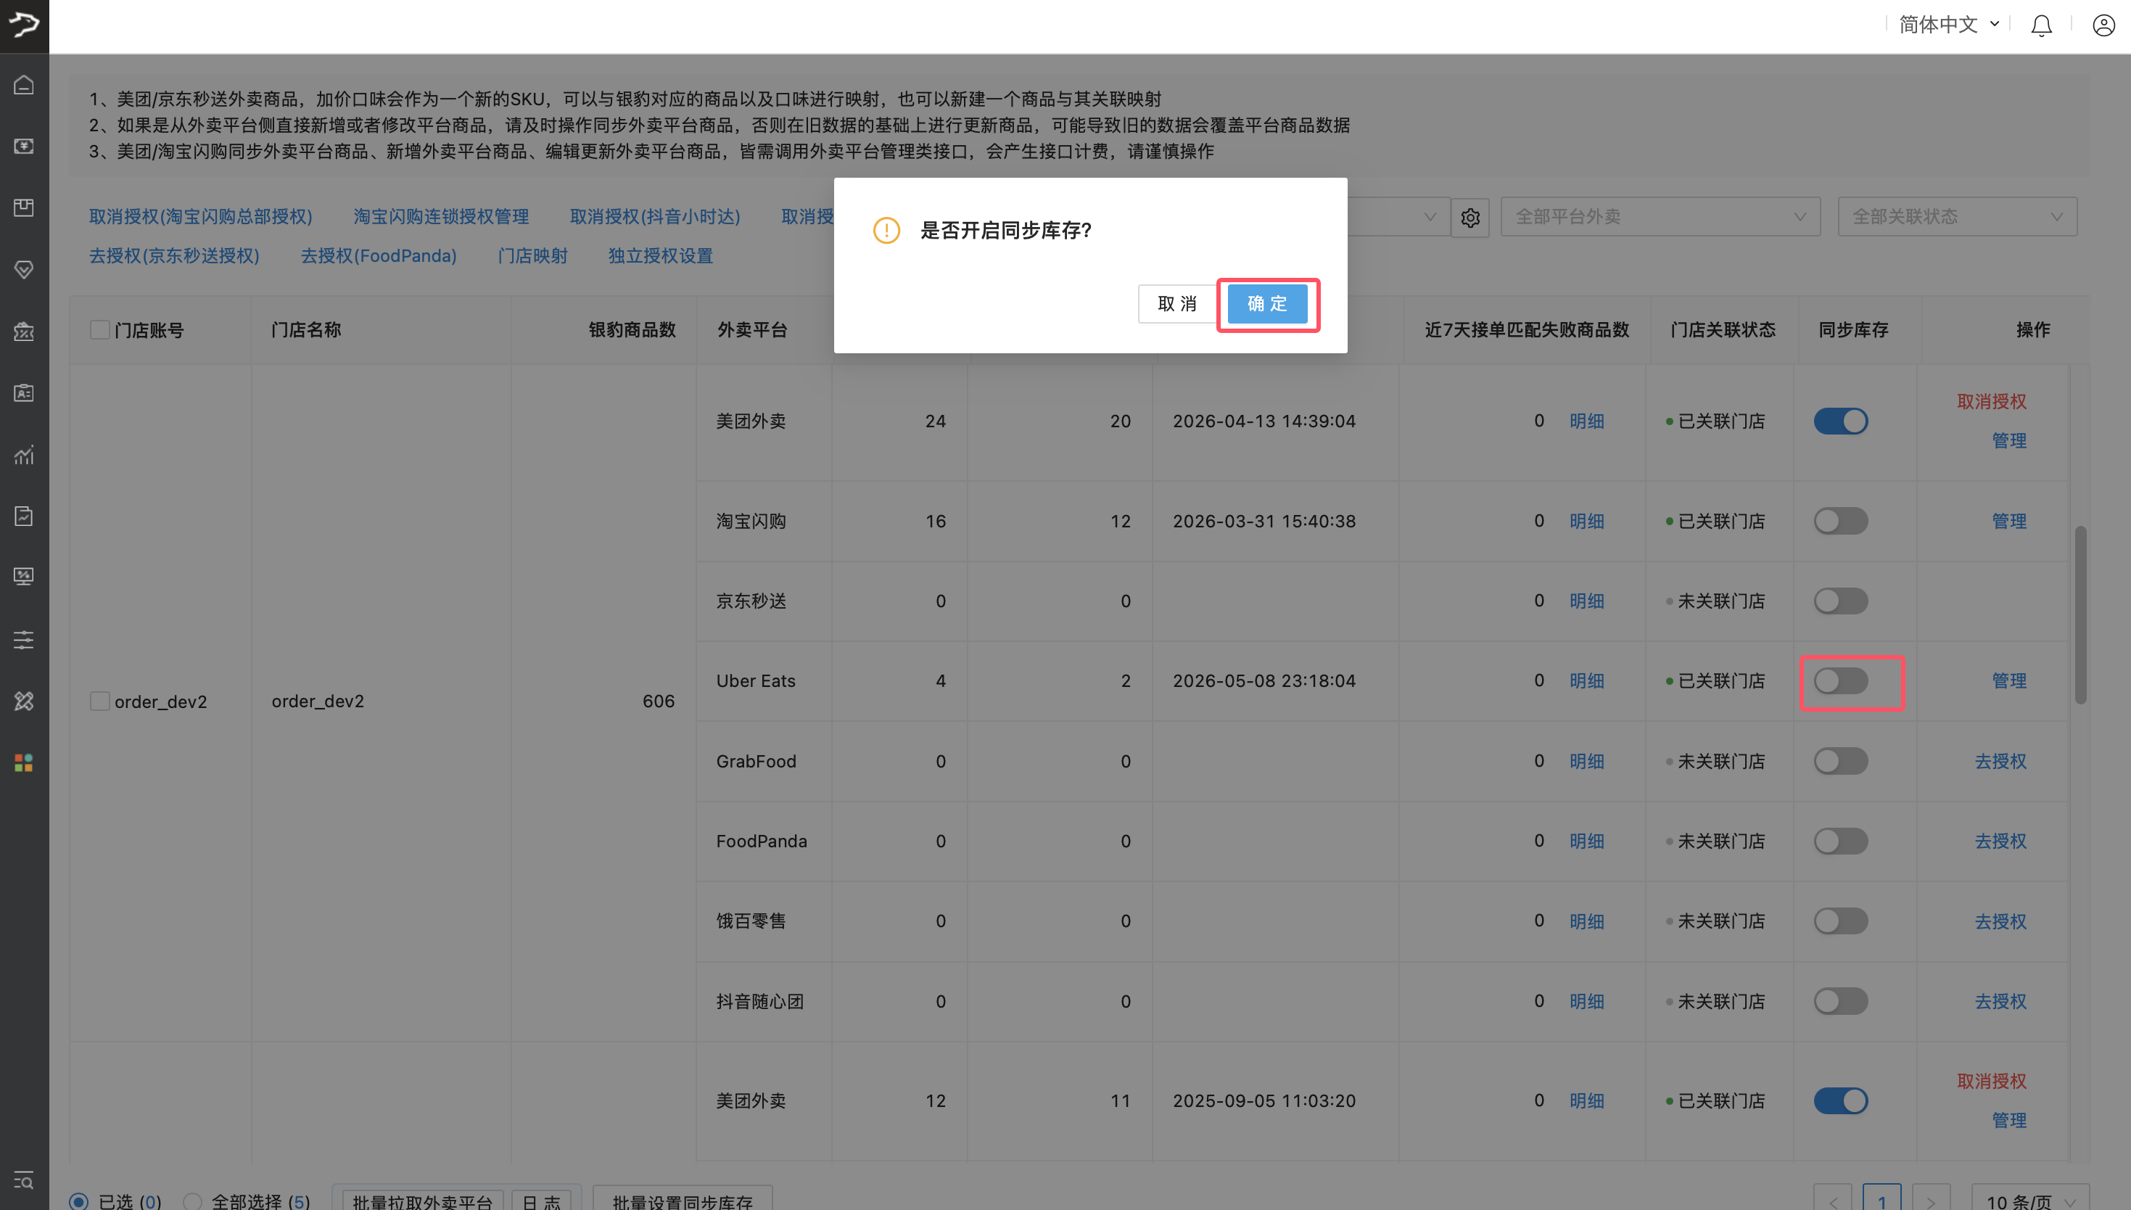Open the bar chart analytics icon in sidebar
The image size is (2131, 1210).
point(24,455)
